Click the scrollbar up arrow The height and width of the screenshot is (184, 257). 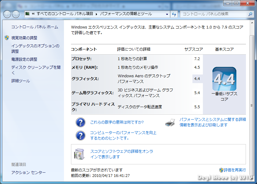(252, 23)
